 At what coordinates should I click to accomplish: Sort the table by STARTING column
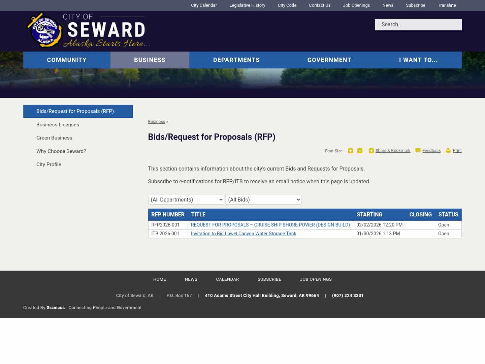369,214
